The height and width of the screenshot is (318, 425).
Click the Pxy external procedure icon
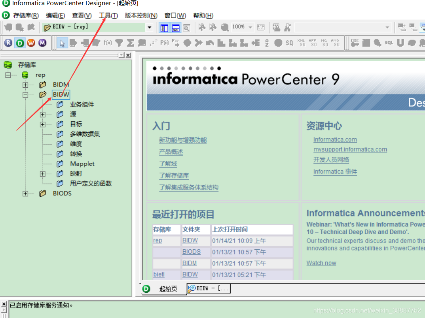coord(176,43)
